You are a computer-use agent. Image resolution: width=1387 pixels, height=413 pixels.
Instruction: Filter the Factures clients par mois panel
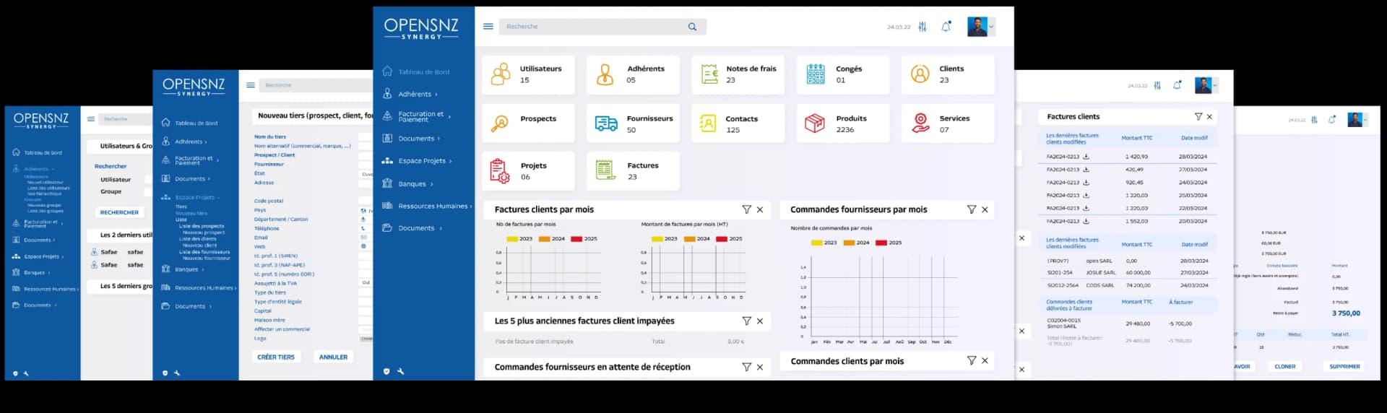pyautogui.click(x=746, y=209)
